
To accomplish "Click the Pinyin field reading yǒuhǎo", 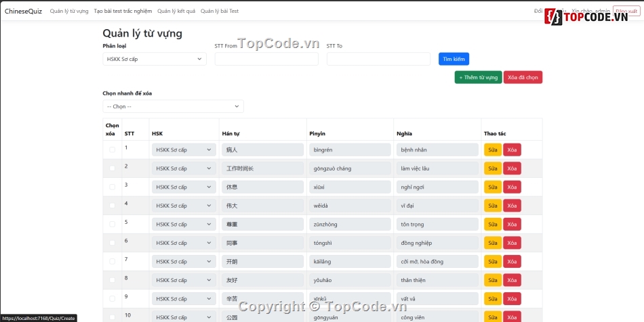I will tap(350, 280).
